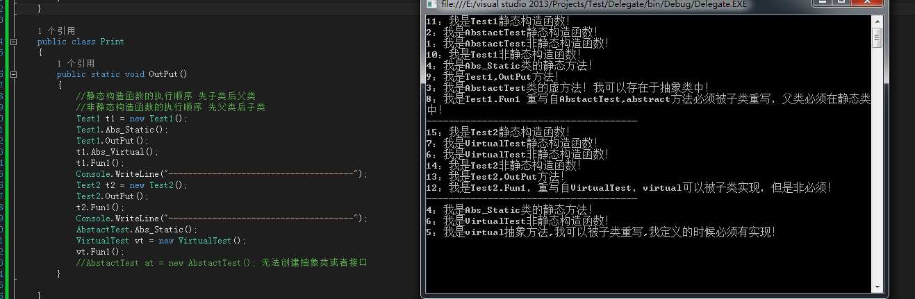Click the comment "静态构造函数的执行顺序 先子类后父类"

click(166, 96)
